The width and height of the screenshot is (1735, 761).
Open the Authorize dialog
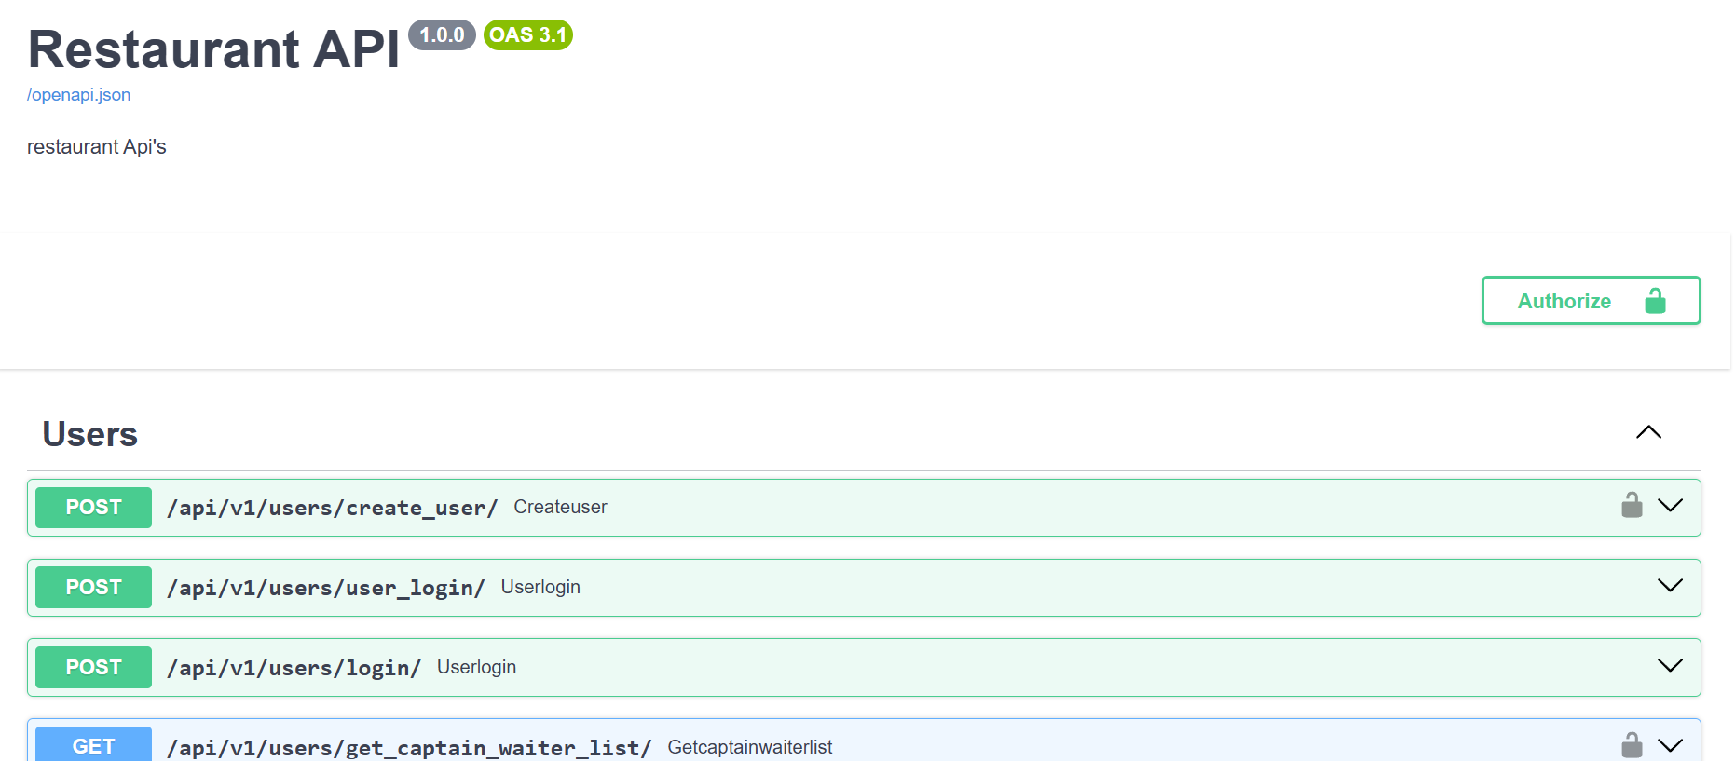click(1591, 301)
